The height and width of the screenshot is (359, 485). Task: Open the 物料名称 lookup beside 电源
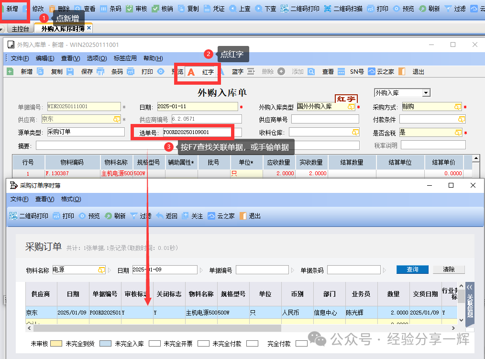101,270
